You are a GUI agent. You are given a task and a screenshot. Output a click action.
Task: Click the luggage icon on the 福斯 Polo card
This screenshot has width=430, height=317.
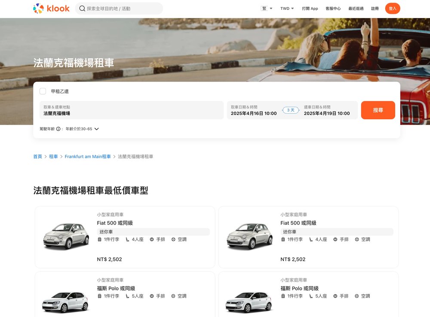pyautogui.click(x=100, y=296)
